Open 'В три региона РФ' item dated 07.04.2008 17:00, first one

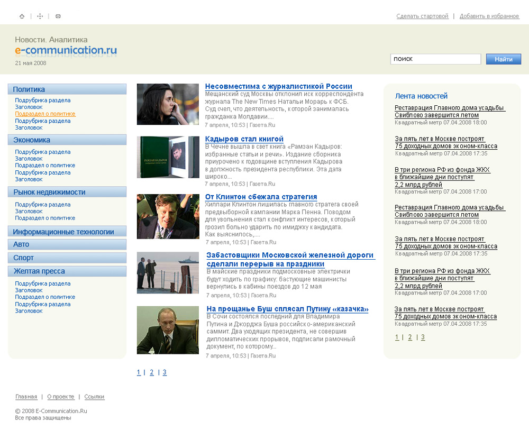[x=442, y=177]
